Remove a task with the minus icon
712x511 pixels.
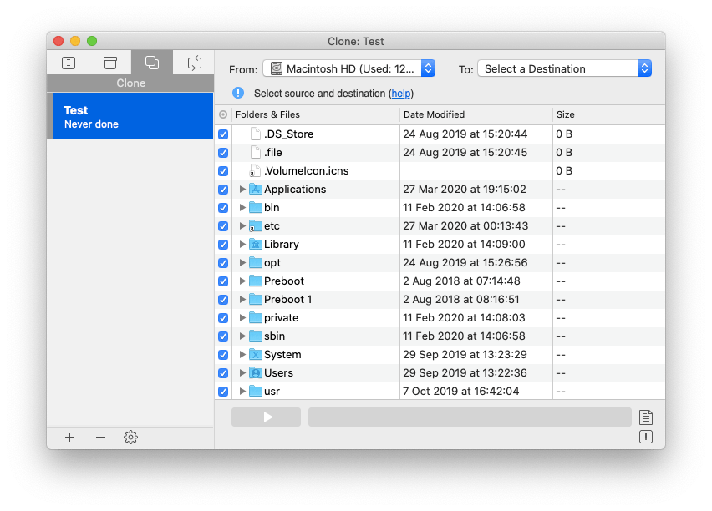(99, 437)
